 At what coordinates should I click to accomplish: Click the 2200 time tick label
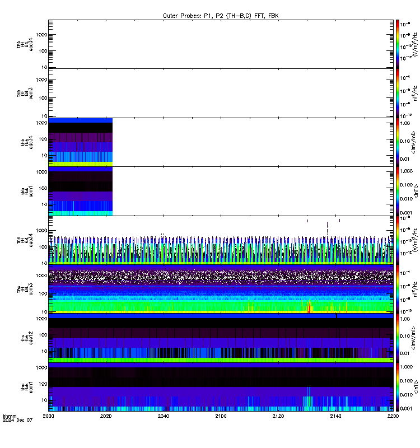coord(393,416)
